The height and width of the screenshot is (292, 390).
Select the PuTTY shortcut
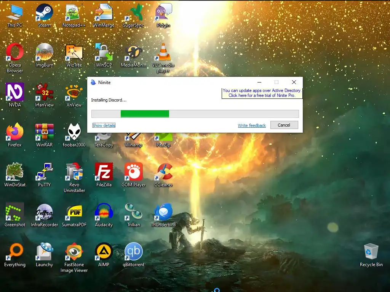(44, 175)
